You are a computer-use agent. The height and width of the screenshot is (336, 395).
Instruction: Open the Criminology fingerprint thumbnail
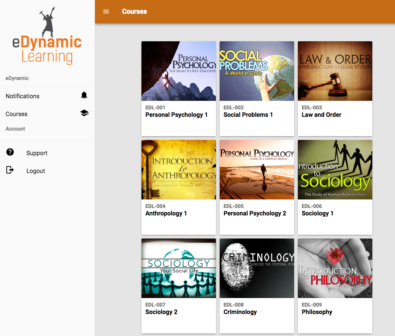pos(257,268)
